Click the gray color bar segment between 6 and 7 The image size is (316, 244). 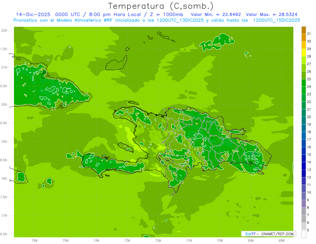tap(304, 219)
